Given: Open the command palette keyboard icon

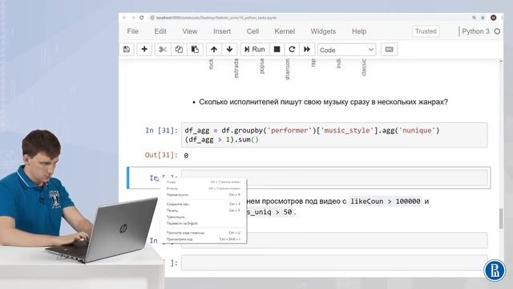Looking at the screenshot, I should tap(389, 50).
